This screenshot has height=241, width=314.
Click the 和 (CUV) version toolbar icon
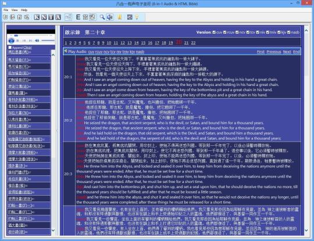pyautogui.click(x=5, y=17)
